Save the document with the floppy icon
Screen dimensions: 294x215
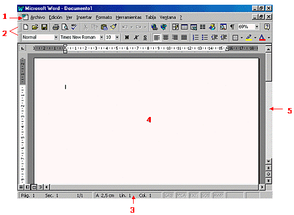pos(44,27)
